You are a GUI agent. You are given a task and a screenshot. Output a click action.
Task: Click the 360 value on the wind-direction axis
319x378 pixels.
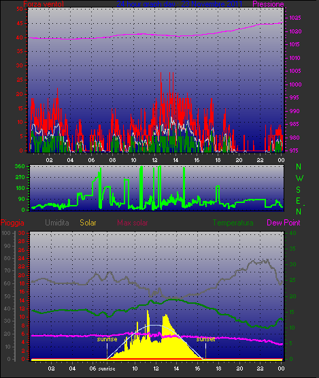[20, 166]
